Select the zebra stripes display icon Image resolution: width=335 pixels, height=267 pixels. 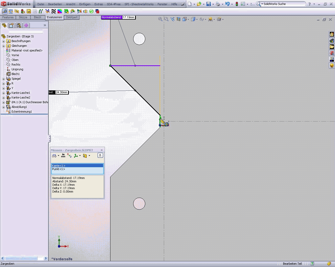coord(54,11)
